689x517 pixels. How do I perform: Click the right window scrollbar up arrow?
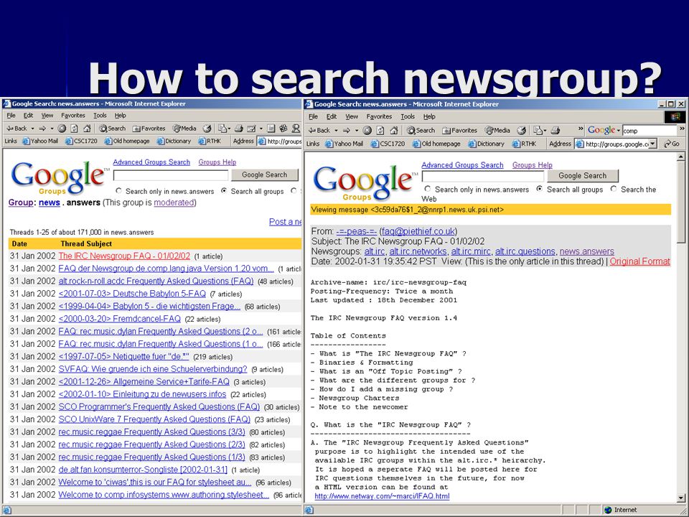[681, 157]
